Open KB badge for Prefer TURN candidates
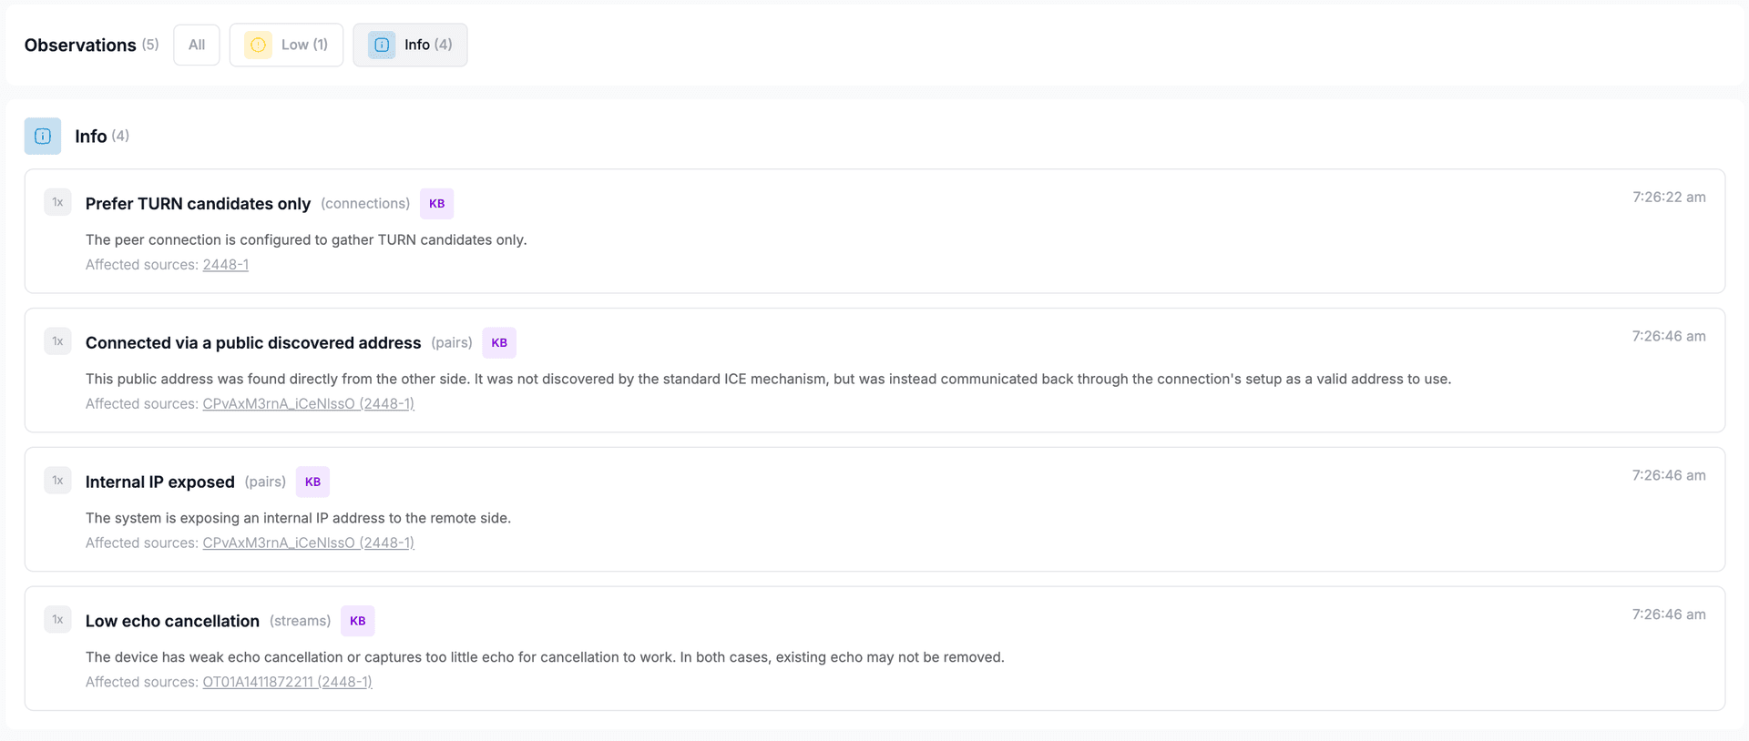Image resolution: width=1749 pixels, height=741 pixels. [436, 204]
